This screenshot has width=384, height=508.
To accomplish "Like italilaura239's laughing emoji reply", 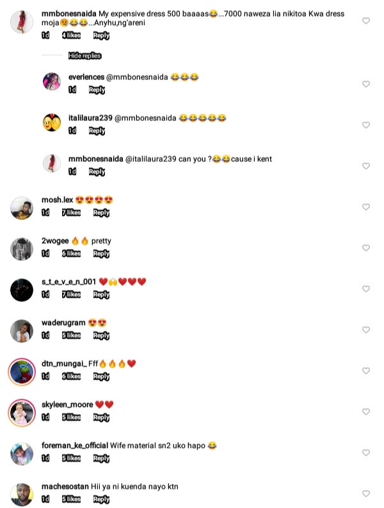I will pos(366,125).
